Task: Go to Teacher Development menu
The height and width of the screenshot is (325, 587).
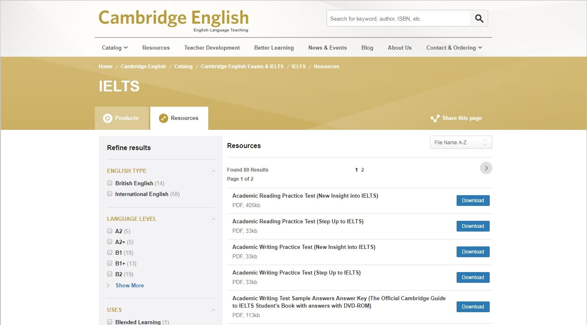Action: [212, 48]
